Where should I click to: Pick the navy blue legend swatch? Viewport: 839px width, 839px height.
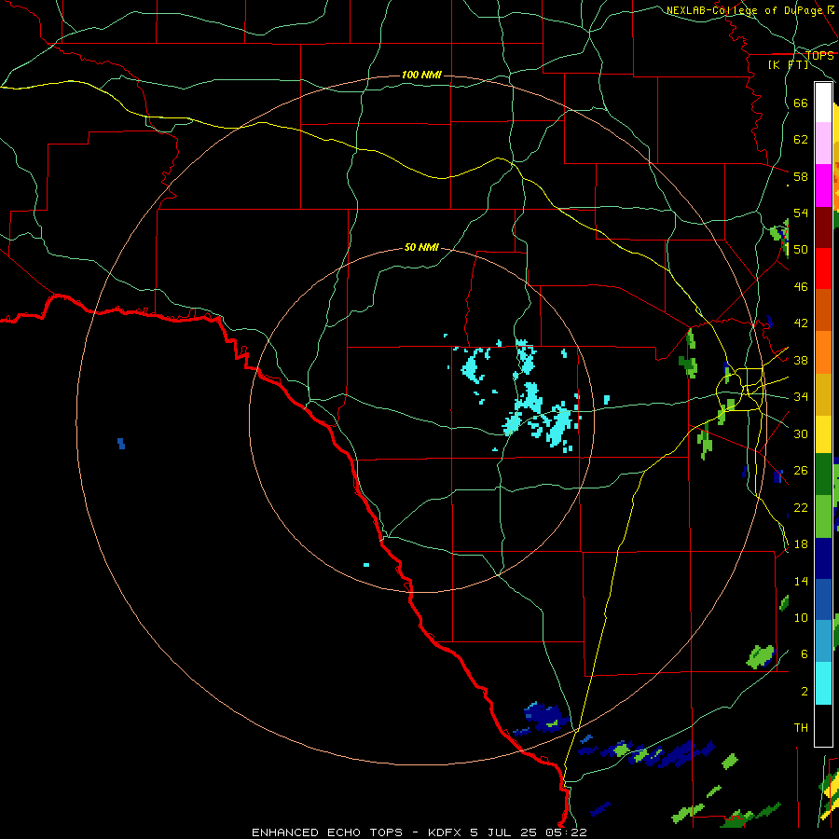click(x=823, y=558)
